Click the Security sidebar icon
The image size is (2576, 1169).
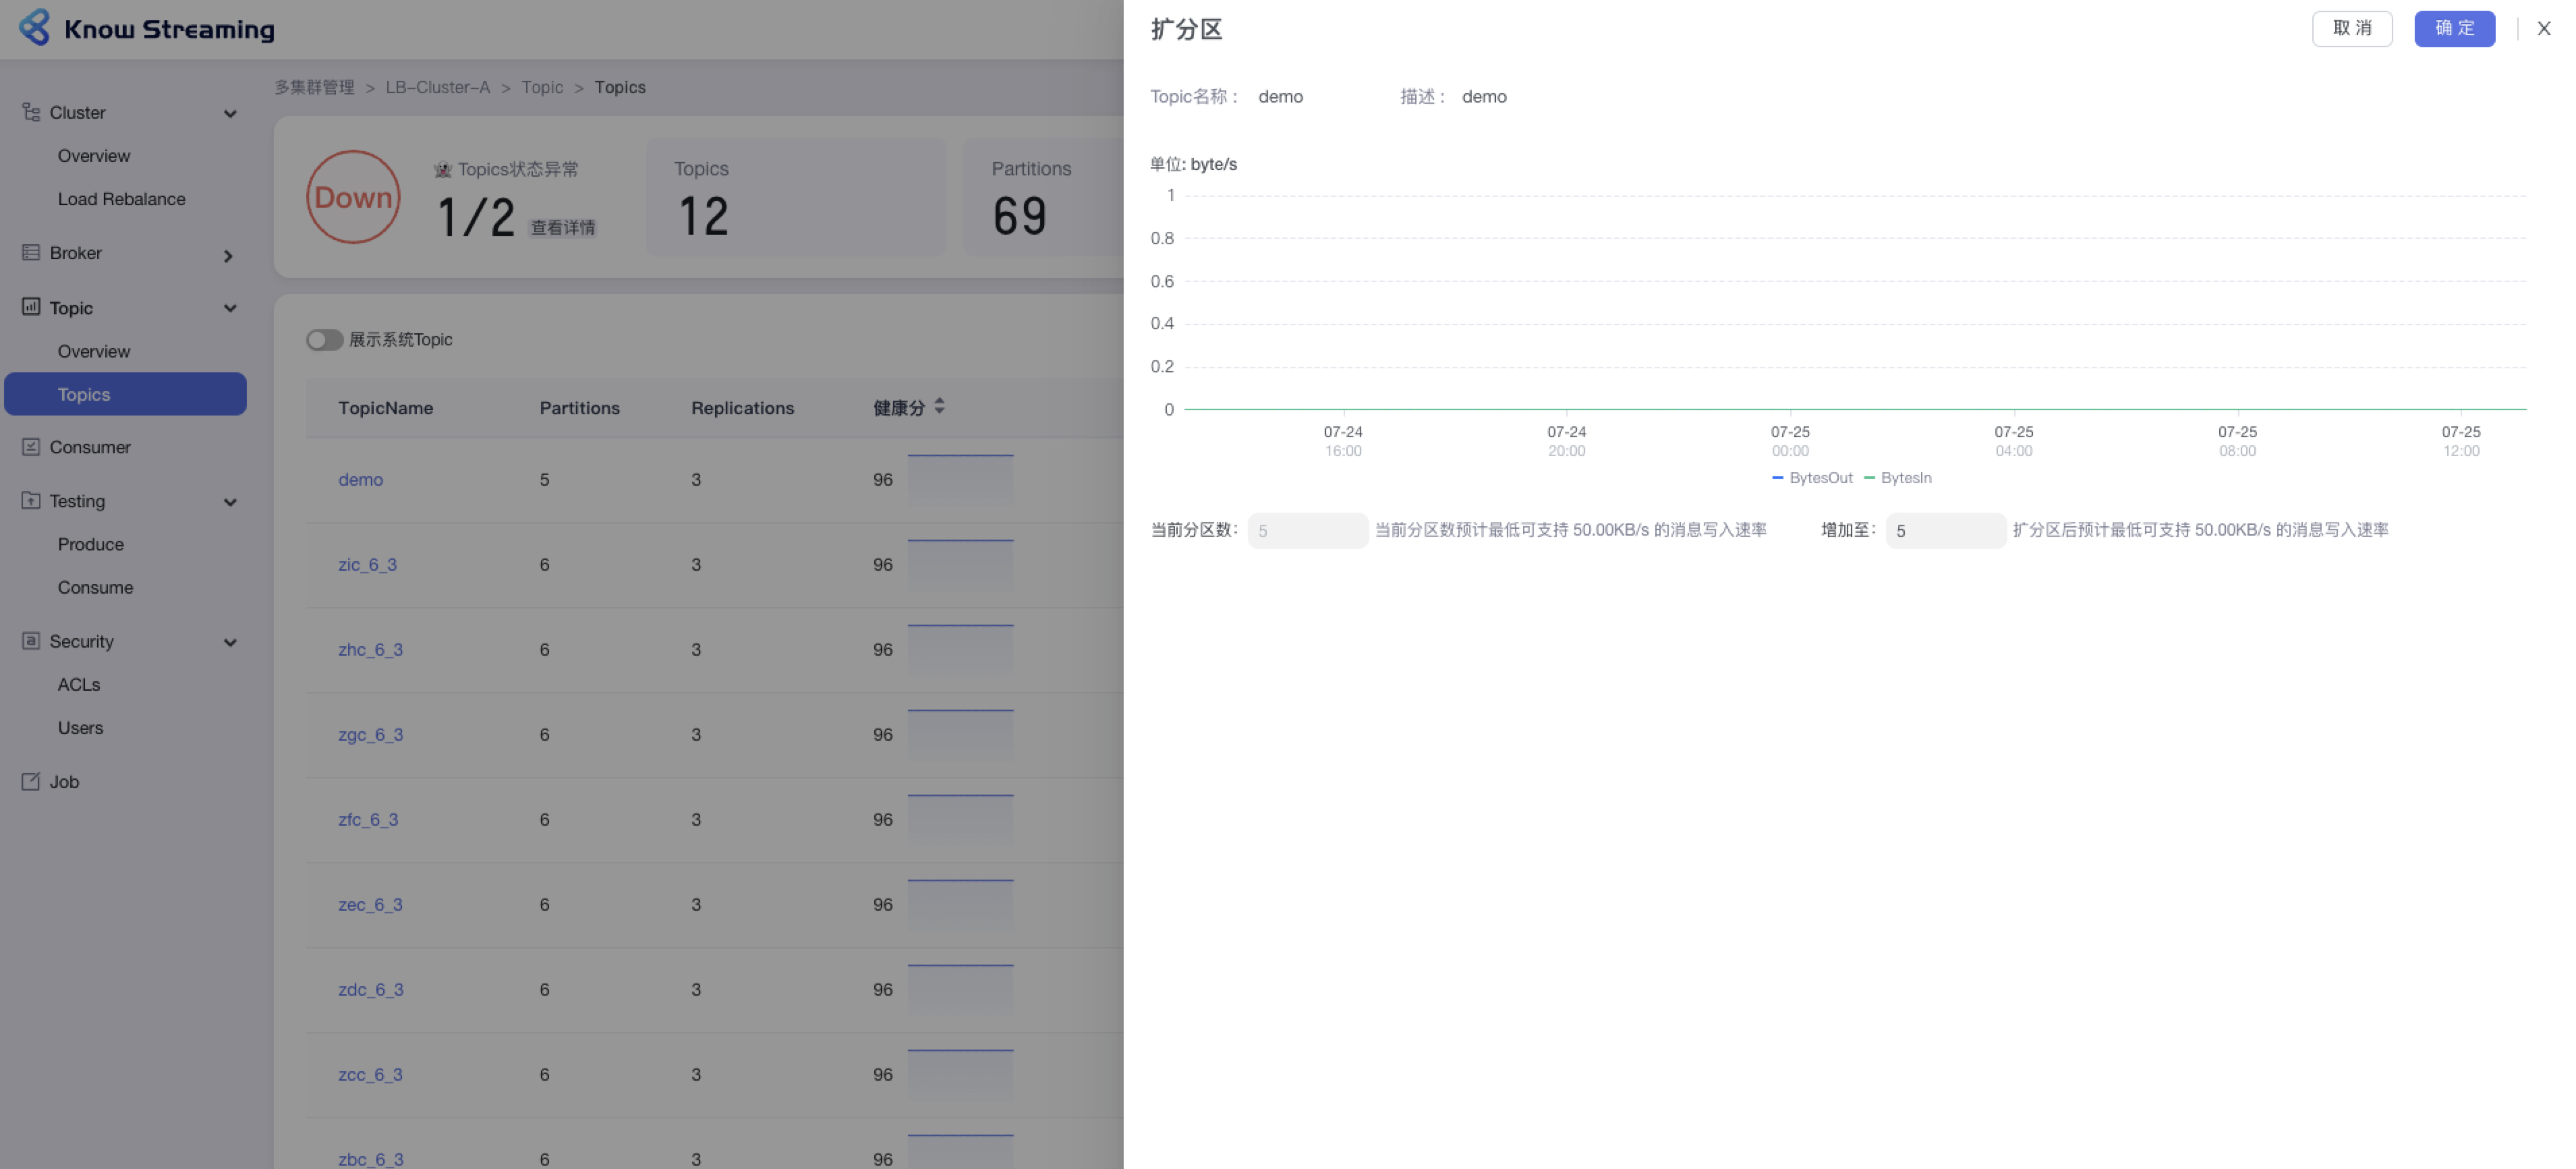click(31, 641)
